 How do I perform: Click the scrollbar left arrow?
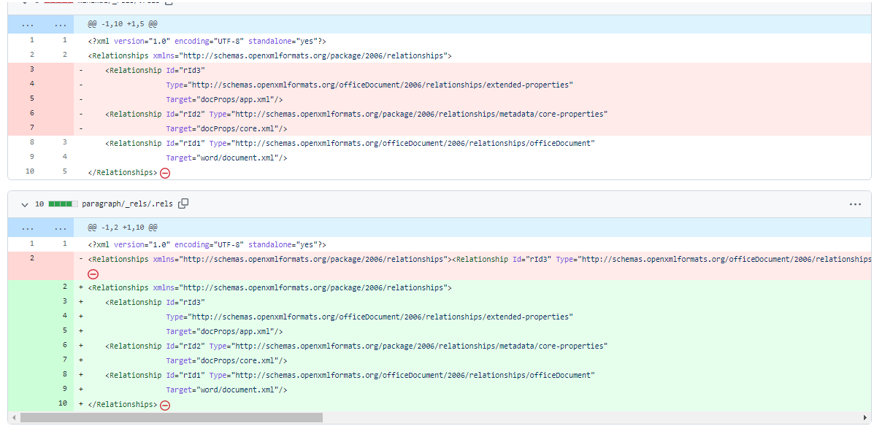(13, 418)
